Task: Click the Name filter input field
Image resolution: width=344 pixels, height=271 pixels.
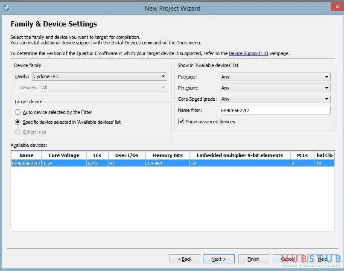Action: (275, 111)
